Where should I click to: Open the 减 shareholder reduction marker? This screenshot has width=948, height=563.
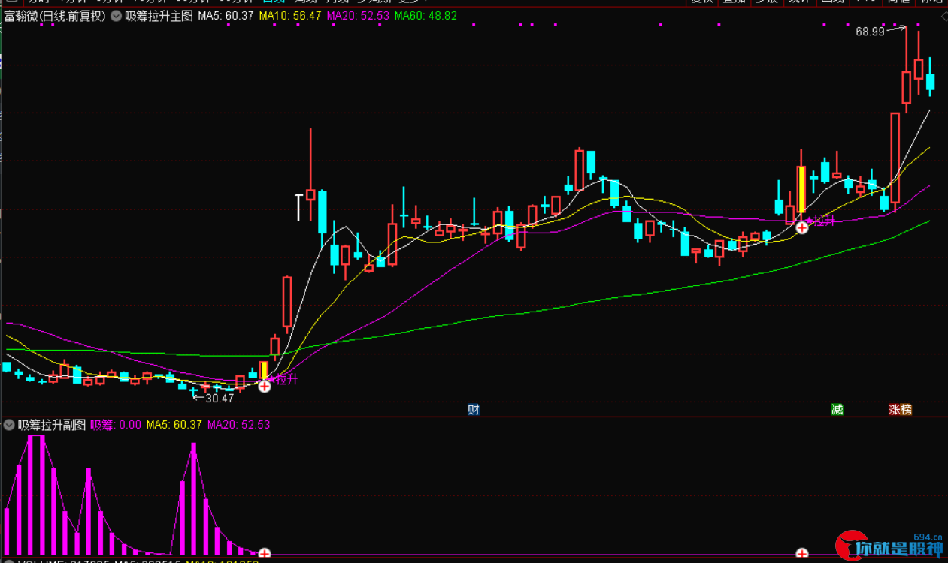tap(837, 410)
